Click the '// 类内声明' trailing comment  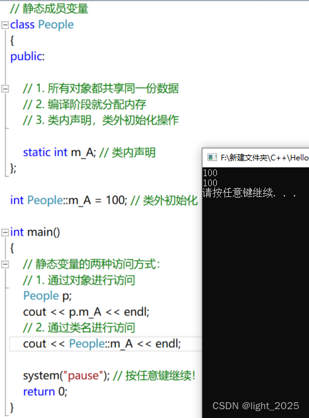127,152
